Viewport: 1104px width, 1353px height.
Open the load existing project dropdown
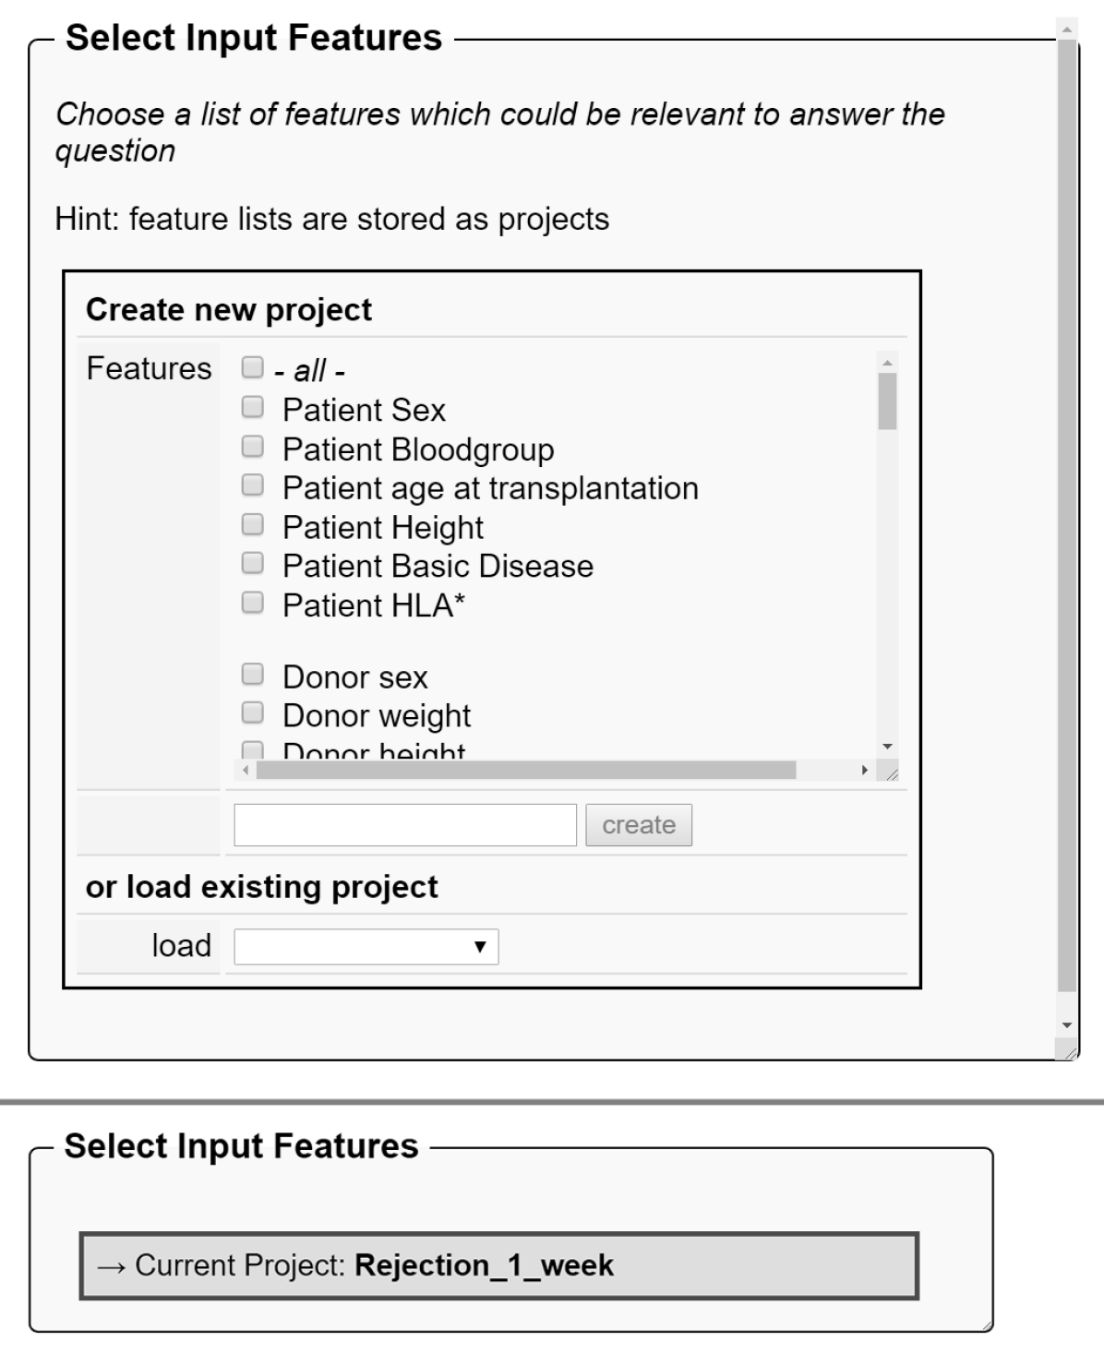click(366, 947)
